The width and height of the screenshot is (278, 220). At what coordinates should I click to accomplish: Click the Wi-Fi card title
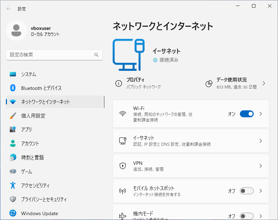point(139,108)
